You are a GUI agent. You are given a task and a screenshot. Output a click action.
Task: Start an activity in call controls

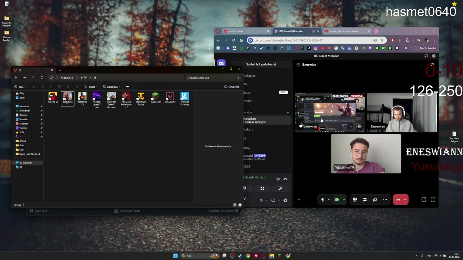coord(365,199)
